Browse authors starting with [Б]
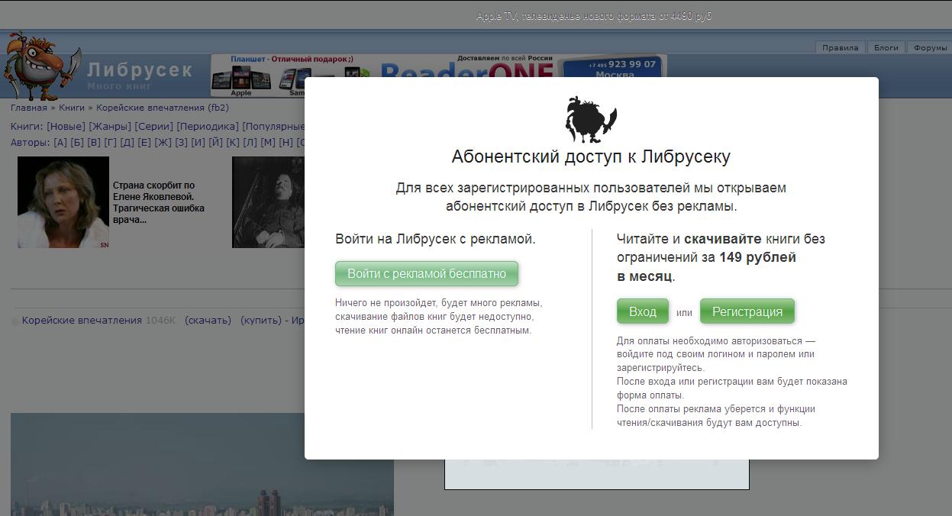The image size is (952, 516). point(77,142)
